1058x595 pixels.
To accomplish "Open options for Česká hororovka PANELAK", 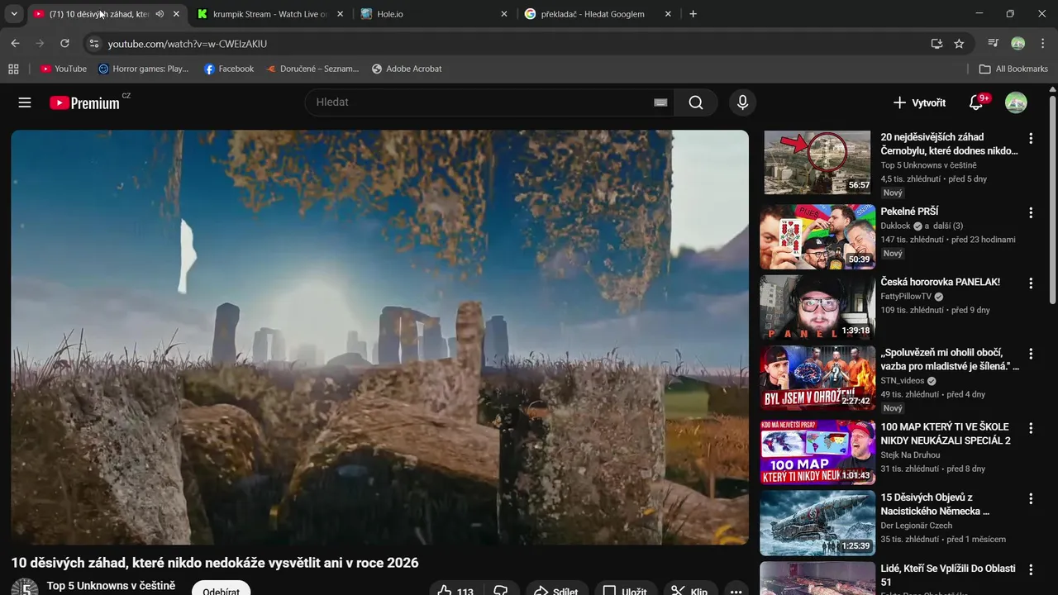I will 1030,283.
